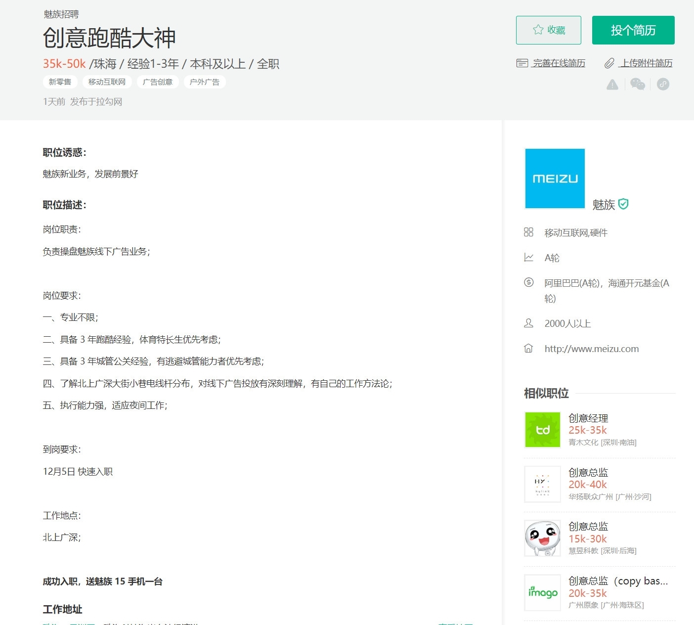
Task: Open the Meizu company logo
Action: pyautogui.click(x=555, y=179)
